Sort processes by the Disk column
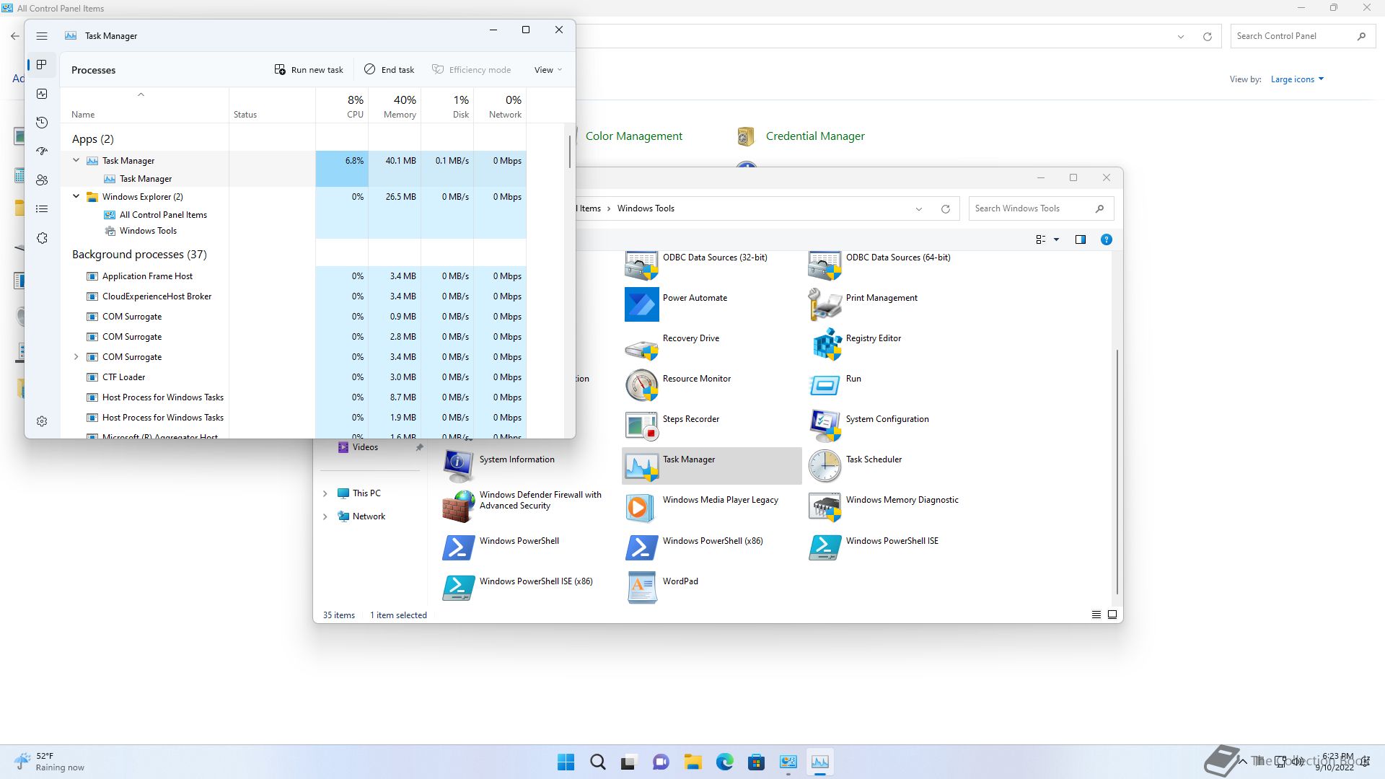Screen dimensions: 1385x779 coord(447,105)
